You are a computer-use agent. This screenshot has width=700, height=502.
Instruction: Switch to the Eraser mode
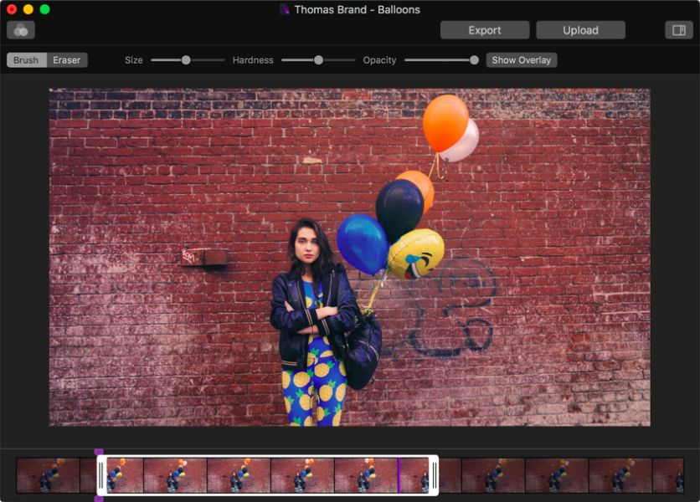click(x=67, y=60)
